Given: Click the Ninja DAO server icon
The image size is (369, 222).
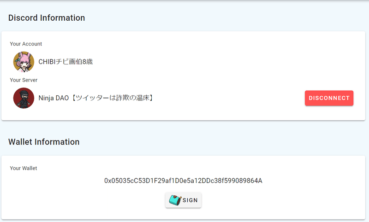Looking at the screenshot, I should (x=24, y=98).
